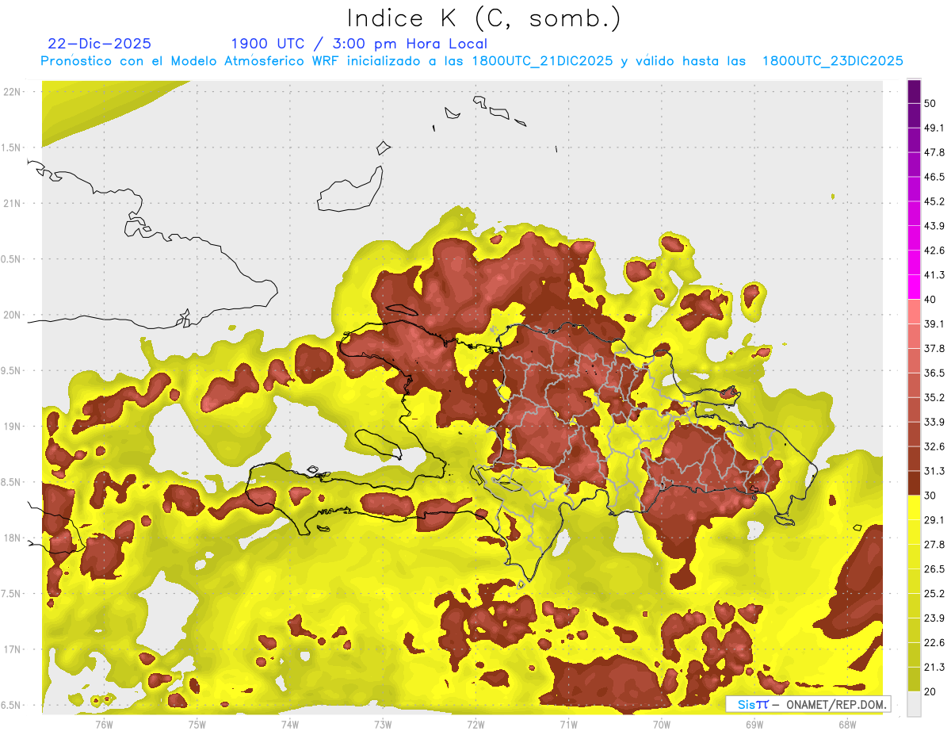
Task: Click the longitude label "70W"
Action: [x=662, y=724]
